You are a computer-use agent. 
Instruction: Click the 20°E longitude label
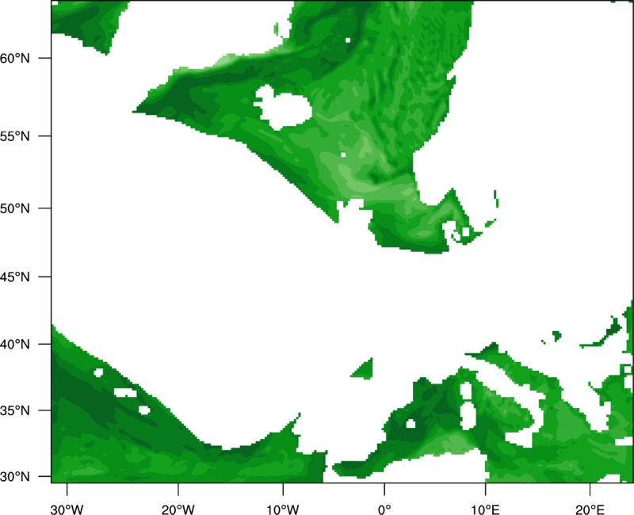[x=590, y=509]
